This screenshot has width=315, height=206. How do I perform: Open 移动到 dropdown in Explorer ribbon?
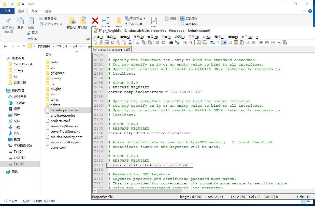[x=71, y=24]
